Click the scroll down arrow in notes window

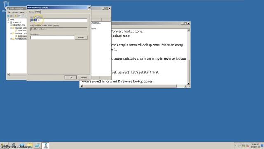(189, 83)
